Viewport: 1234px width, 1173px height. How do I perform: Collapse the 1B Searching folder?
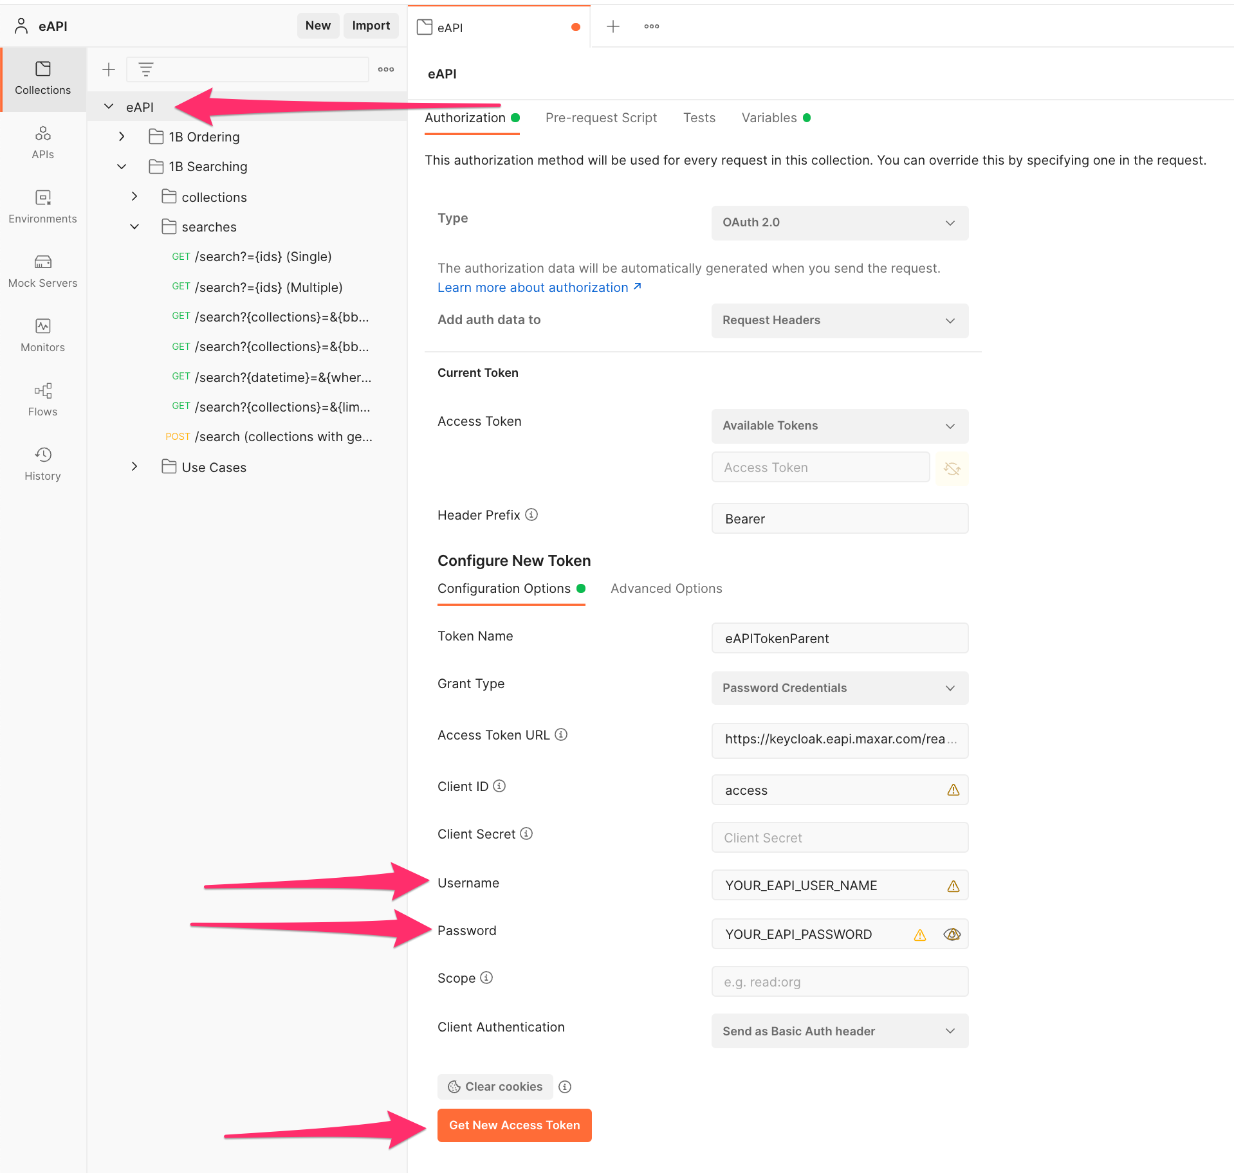(x=122, y=166)
